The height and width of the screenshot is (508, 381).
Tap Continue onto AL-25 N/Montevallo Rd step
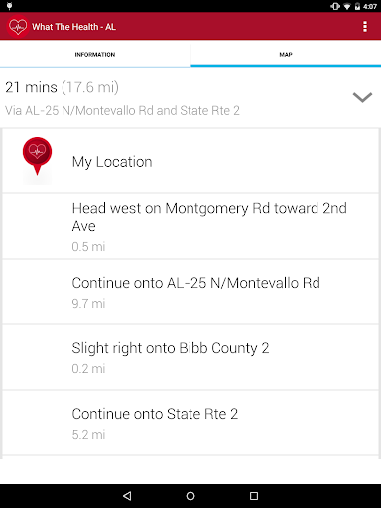(x=190, y=292)
